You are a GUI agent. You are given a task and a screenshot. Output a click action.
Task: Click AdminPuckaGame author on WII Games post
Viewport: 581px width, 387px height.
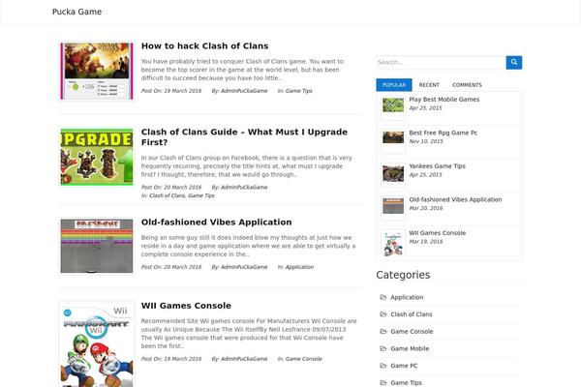click(x=244, y=359)
